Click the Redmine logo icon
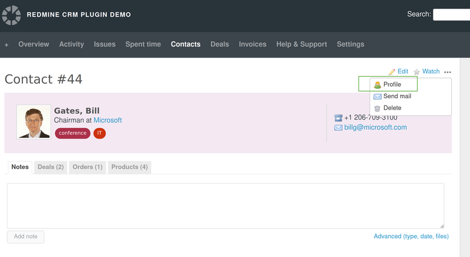The image size is (470, 257). [x=11, y=15]
